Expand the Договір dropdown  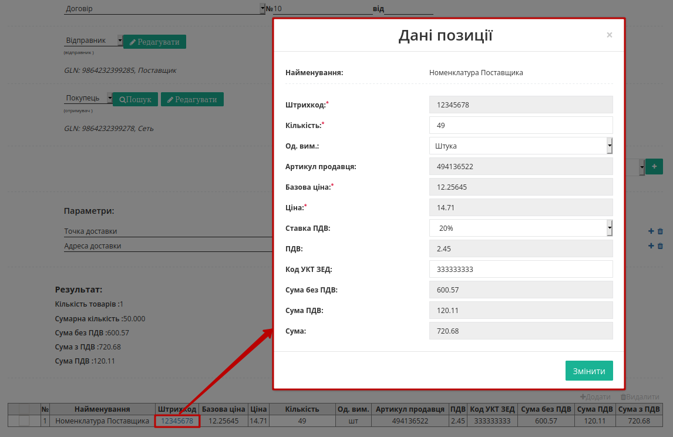pyautogui.click(x=165, y=9)
